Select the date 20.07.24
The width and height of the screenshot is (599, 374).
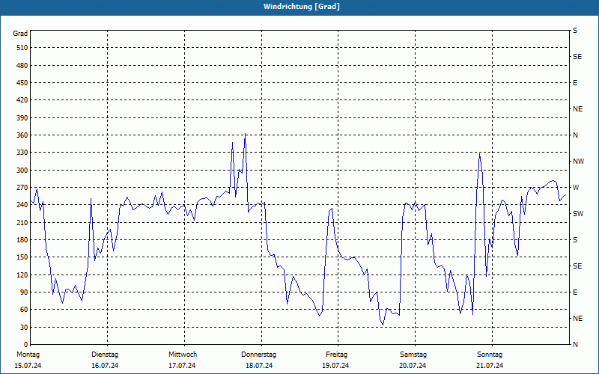(x=413, y=366)
